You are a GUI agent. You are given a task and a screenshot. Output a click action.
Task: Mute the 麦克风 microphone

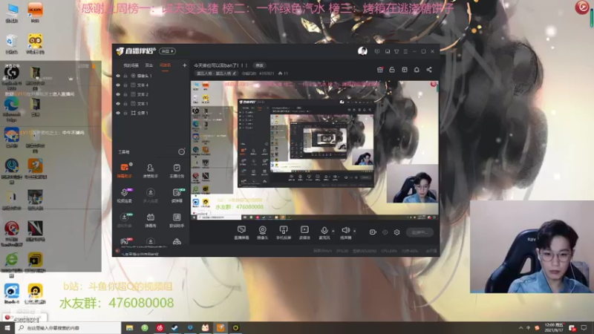point(324,232)
